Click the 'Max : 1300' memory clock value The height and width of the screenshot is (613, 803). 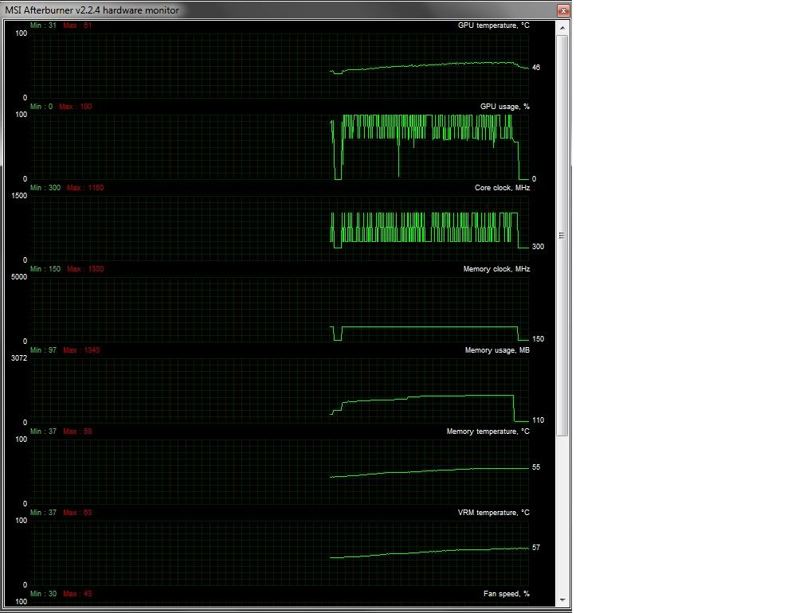coord(85,268)
